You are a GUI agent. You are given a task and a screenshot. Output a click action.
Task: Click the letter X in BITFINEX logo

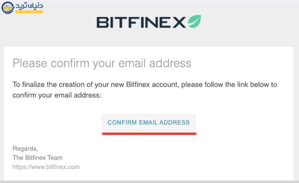click(x=179, y=22)
